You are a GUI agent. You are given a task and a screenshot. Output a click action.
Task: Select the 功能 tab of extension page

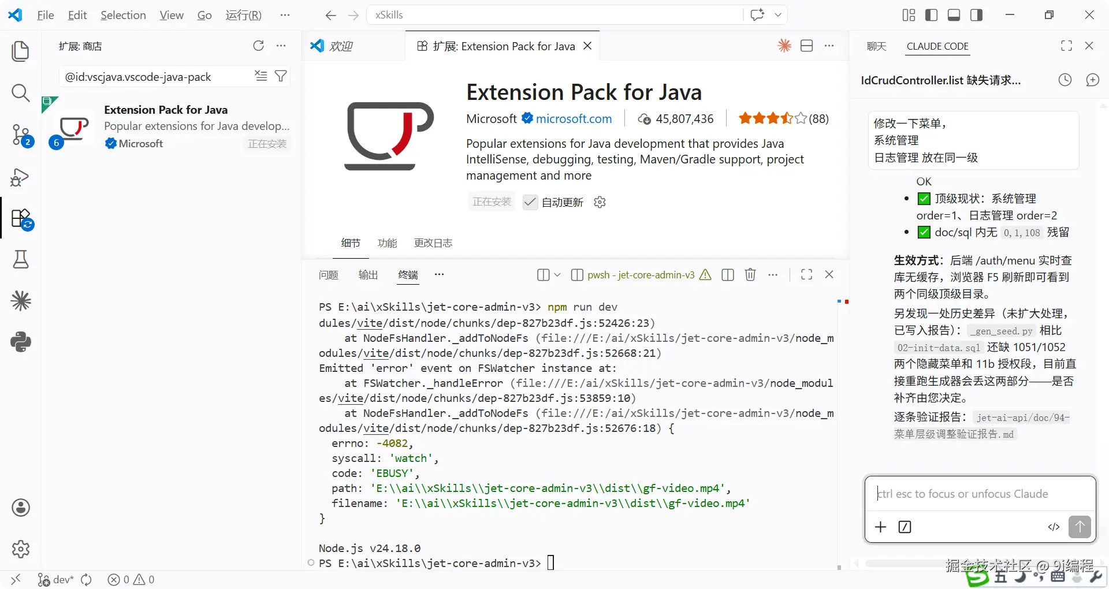(387, 243)
